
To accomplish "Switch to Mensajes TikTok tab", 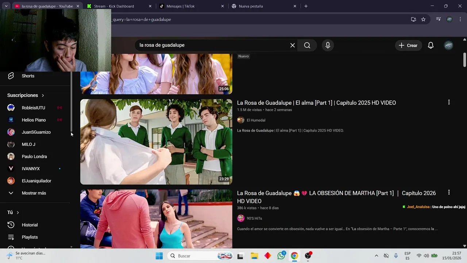I will [x=192, y=6].
